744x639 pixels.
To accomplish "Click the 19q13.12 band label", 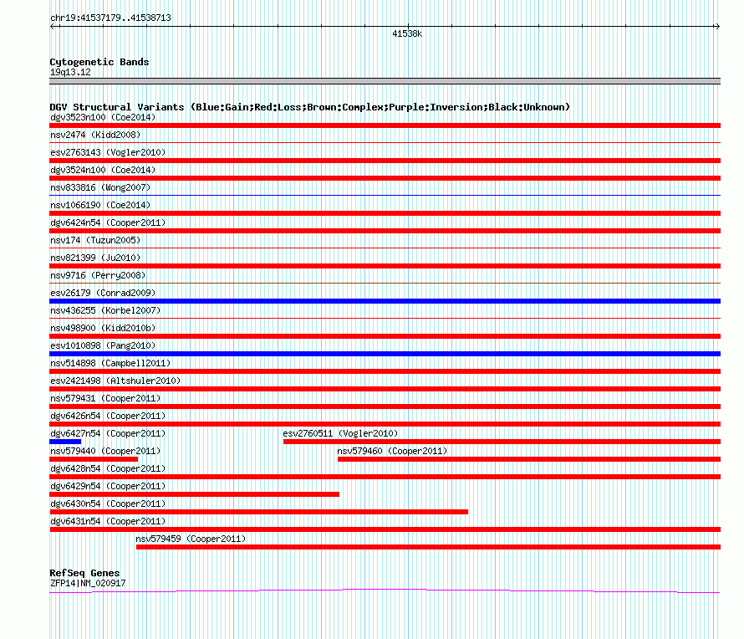I will tap(70, 72).
